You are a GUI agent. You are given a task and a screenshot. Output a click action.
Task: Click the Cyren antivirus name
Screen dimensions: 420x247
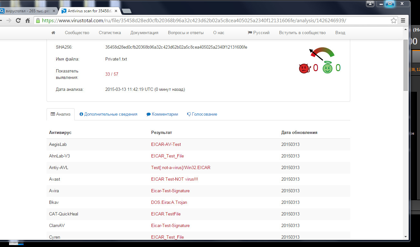point(55,237)
